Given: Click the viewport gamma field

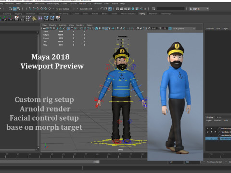Looking at the screenshot, I should (x=164, y=28).
